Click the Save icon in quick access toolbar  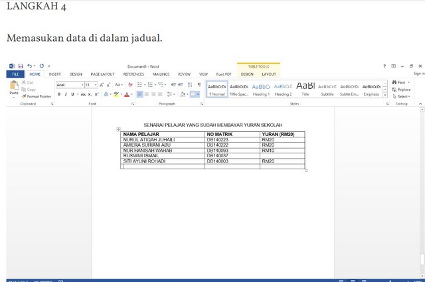[20, 66]
